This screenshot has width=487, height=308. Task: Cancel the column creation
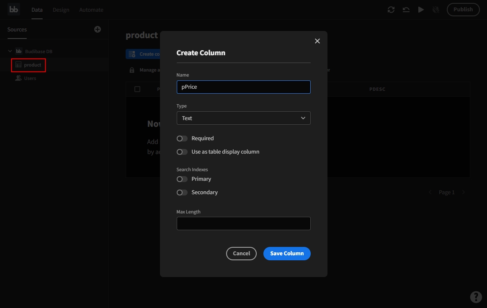pos(241,254)
